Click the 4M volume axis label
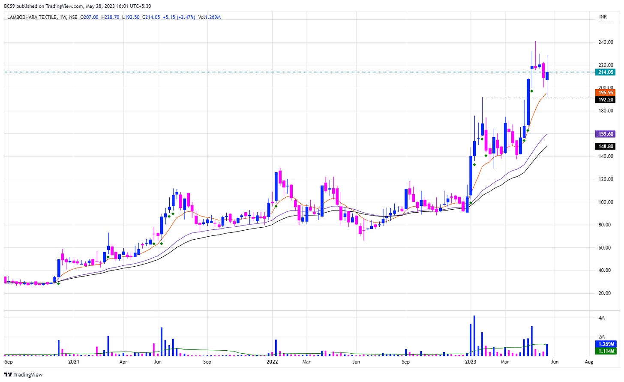Viewport: 624px width, 382px height. point(602,318)
